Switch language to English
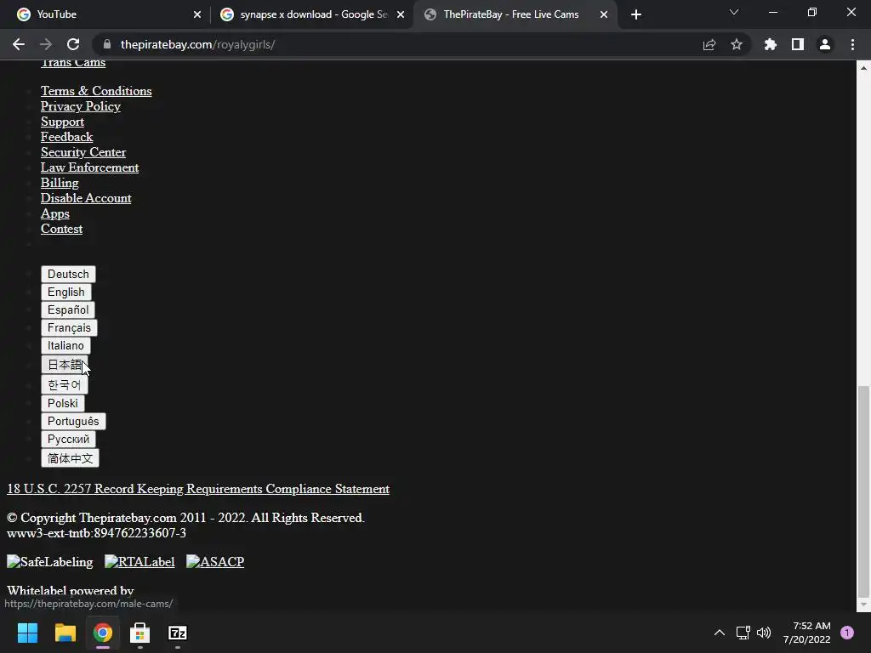This screenshot has width=871, height=653. 66,292
